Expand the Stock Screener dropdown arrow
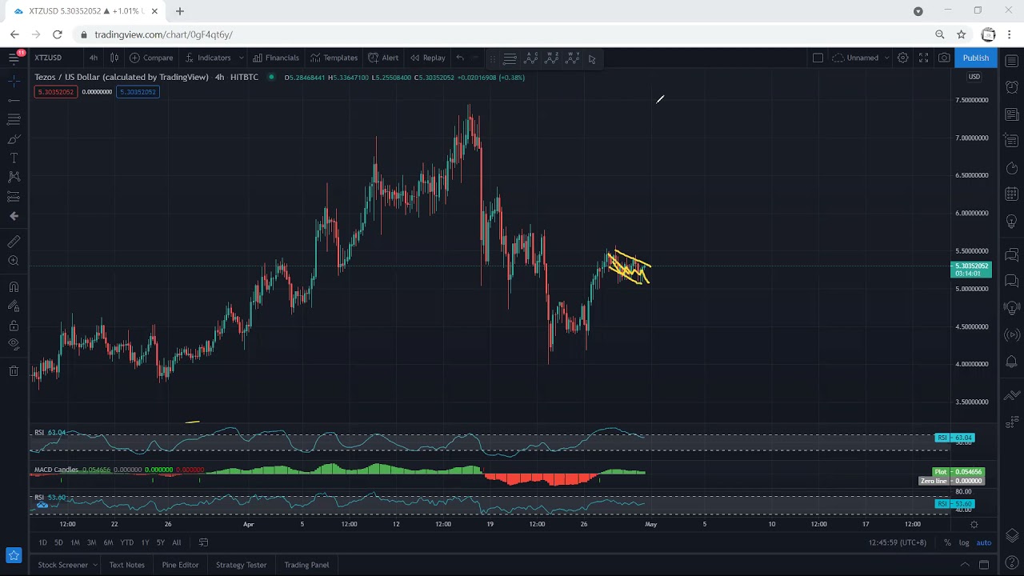The width and height of the screenshot is (1024, 576). click(95, 565)
